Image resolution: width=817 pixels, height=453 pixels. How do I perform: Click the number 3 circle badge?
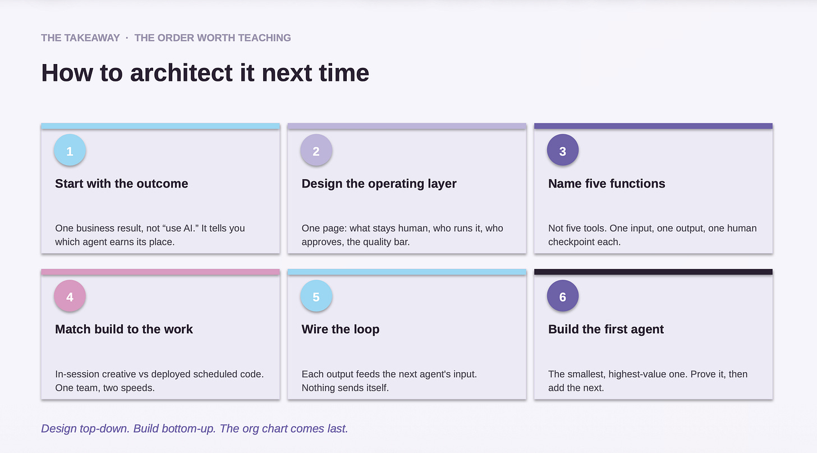[563, 150]
